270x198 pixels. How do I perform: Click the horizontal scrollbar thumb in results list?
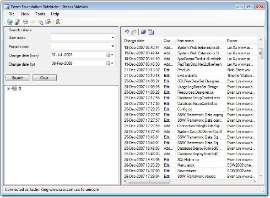(149, 182)
